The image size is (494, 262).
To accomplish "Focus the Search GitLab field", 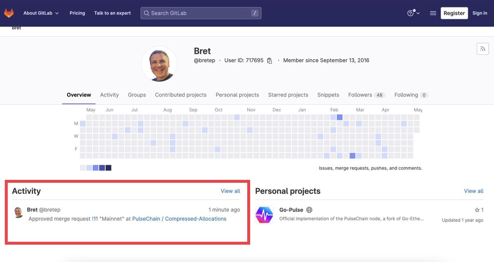I will (x=201, y=13).
